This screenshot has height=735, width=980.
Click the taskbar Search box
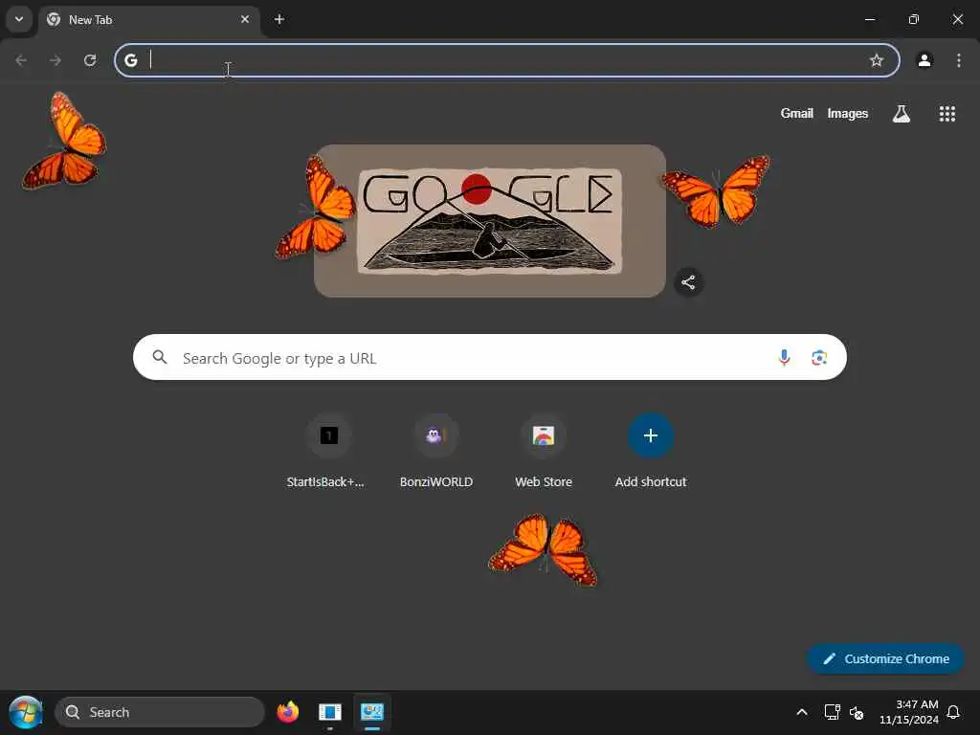pos(160,712)
